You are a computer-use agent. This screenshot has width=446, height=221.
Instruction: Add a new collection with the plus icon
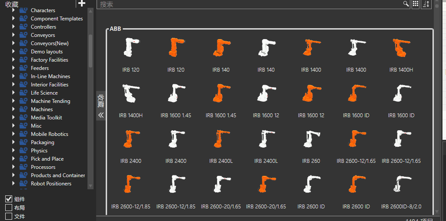tap(82, 3)
